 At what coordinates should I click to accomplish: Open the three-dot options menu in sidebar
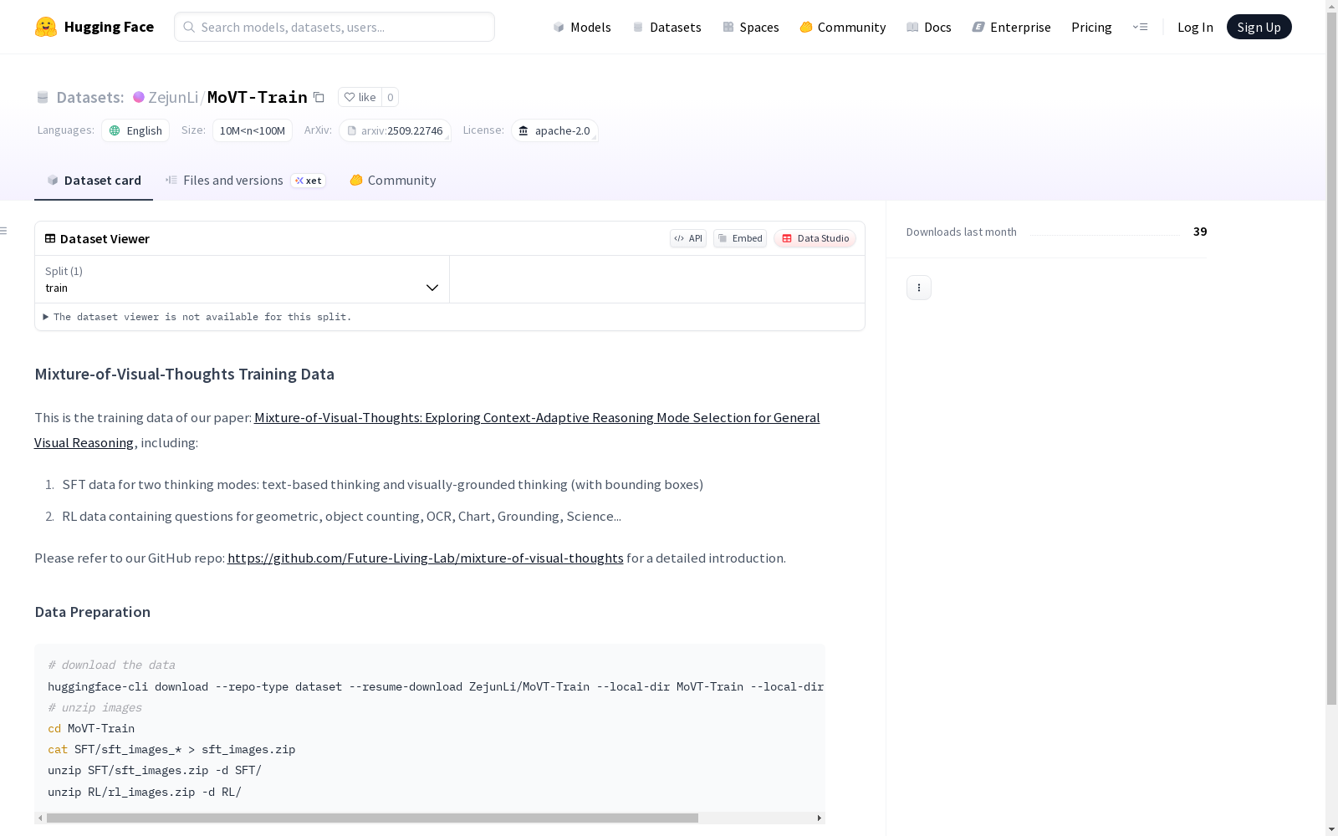tap(919, 288)
